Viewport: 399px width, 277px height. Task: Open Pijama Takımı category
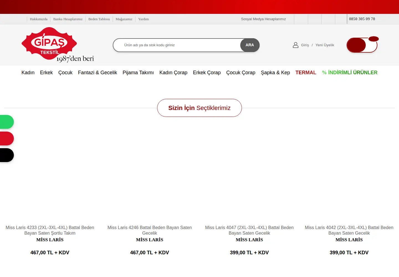pos(138,73)
